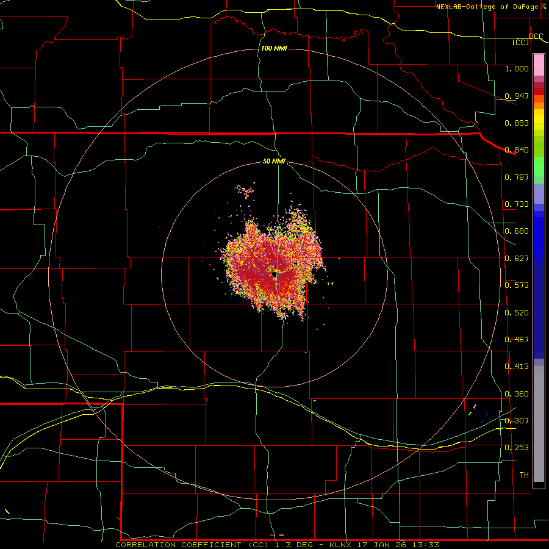This screenshot has height=549, width=549.
Task: Select the 0.573 scale value
Action: 517,285
